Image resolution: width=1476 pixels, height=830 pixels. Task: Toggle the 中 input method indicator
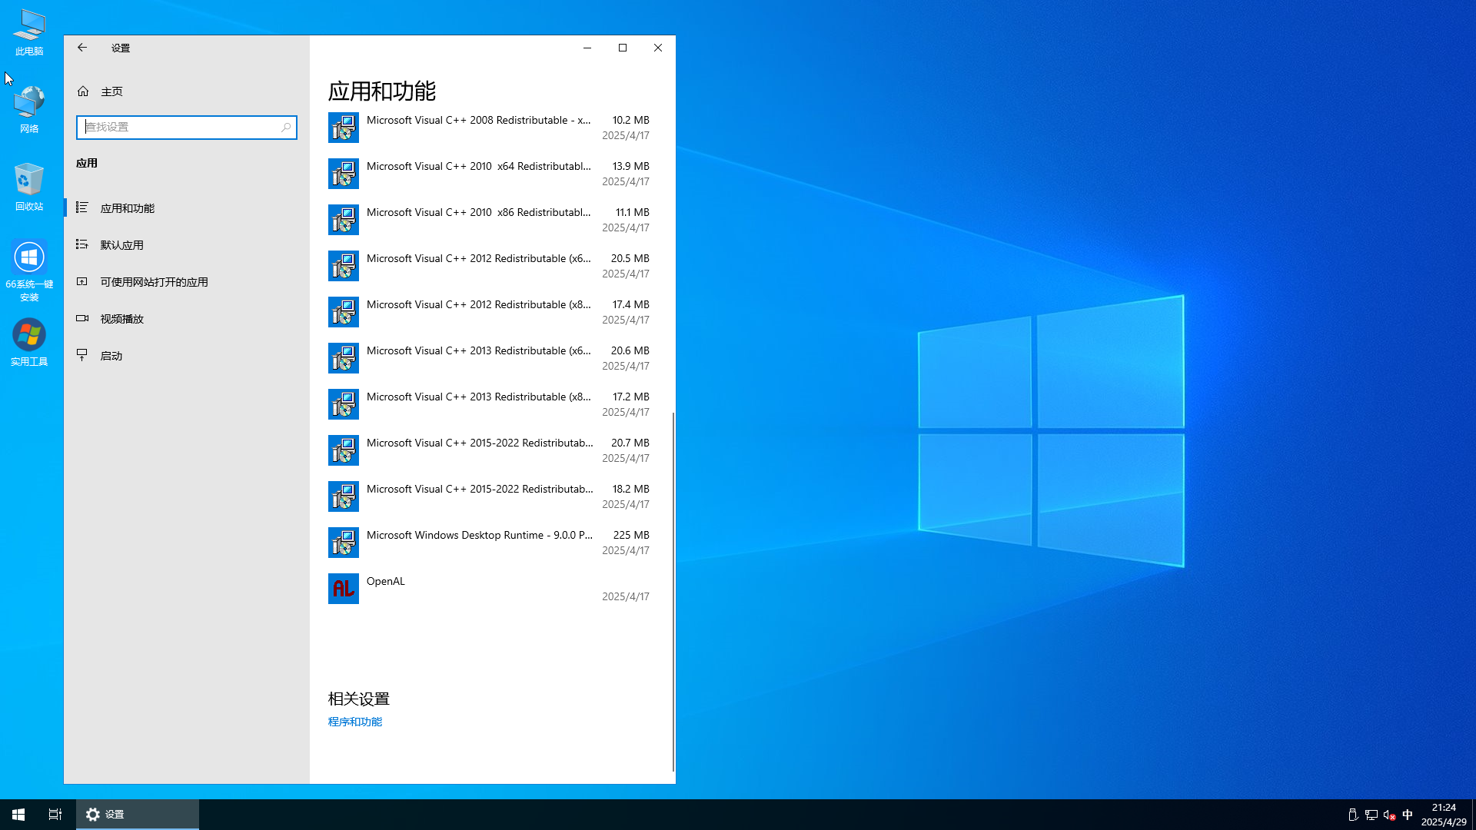coord(1408,815)
